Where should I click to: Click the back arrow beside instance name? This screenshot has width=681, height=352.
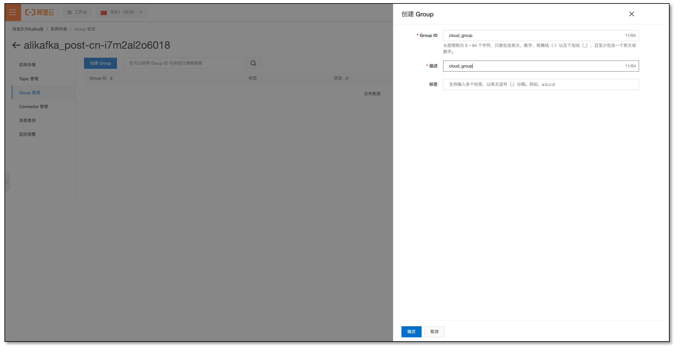pyautogui.click(x=16, y=45)
